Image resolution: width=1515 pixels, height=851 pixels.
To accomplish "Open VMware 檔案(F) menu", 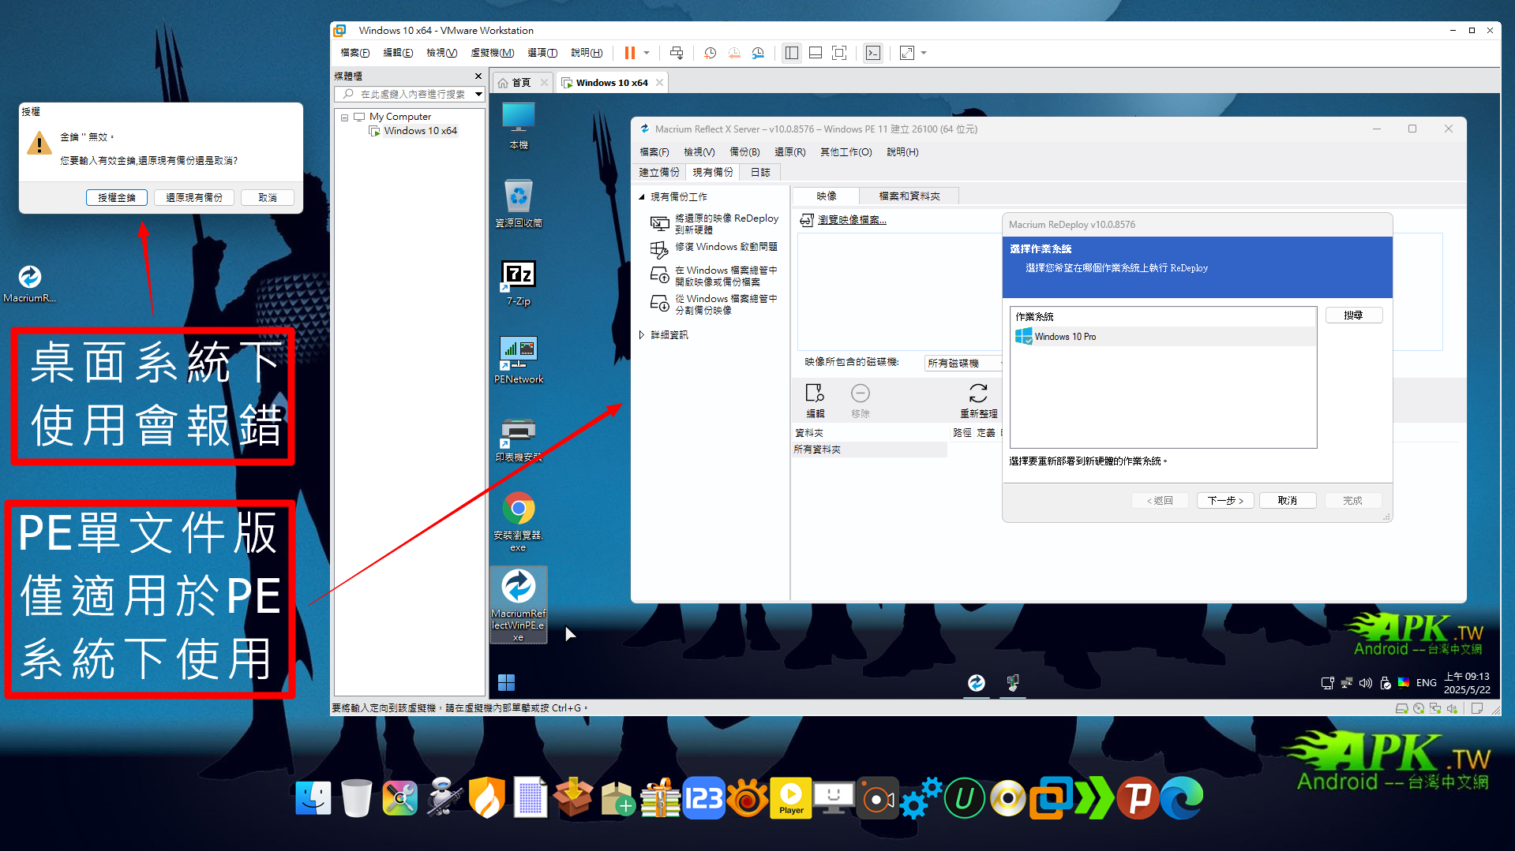I will [x=354, y=53].
